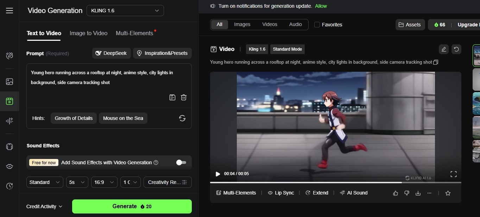Delete the prompt with the trash icon
This screenshot has width=480, height=217.
click(x=184, y=97)
